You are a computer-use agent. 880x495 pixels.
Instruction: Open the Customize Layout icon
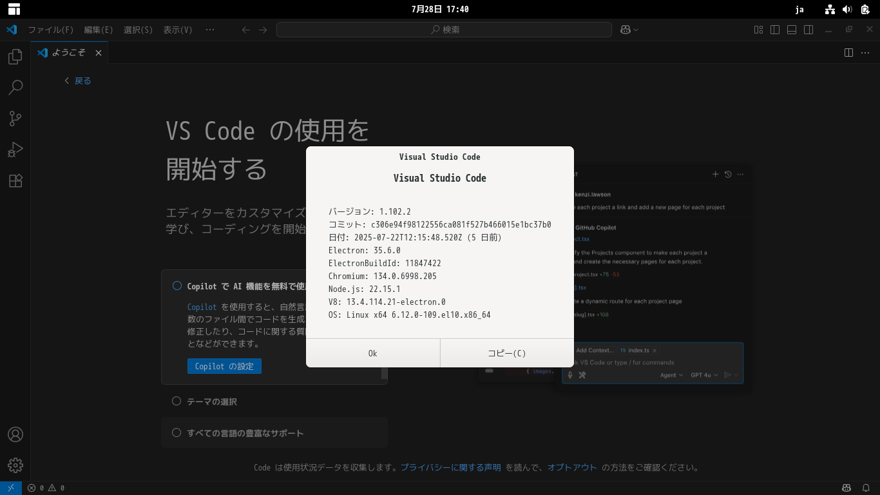point(759,30)
